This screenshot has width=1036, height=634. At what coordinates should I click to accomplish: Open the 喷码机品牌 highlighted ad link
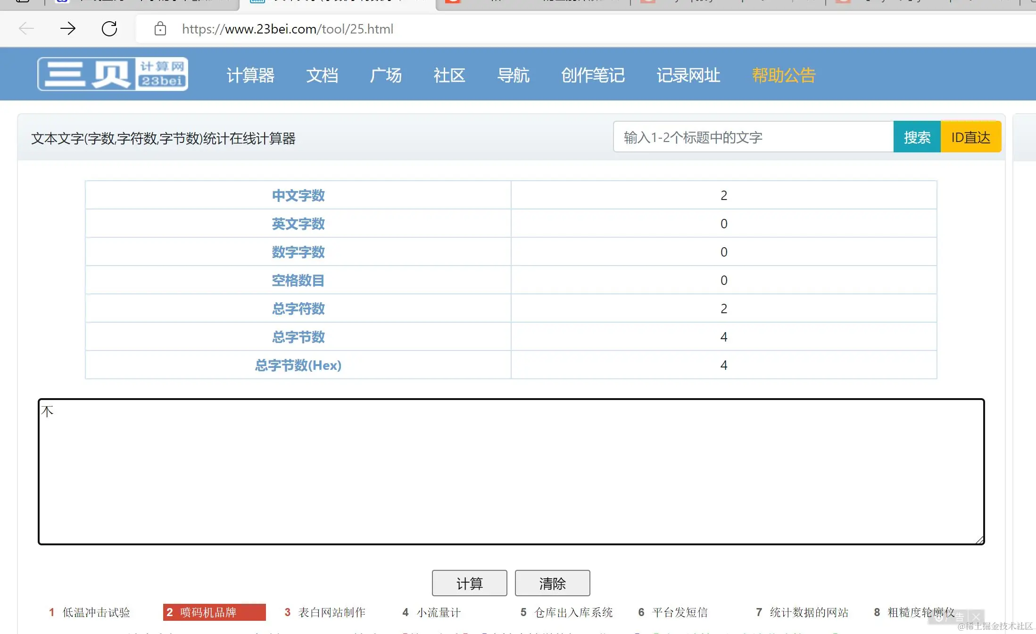[x=215, y=612]
